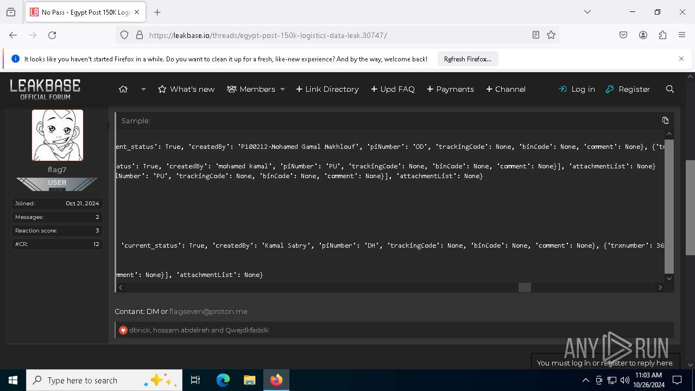Click the heart reaction icon
This screenshot has width=695, height=391.
(x=123, y=330)
